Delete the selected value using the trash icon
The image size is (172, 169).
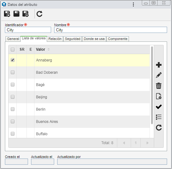(x=159, y=85)
